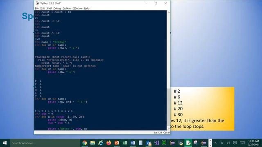Open the Options menu
Screen dimensions: 262x147
tap(67, 8)
